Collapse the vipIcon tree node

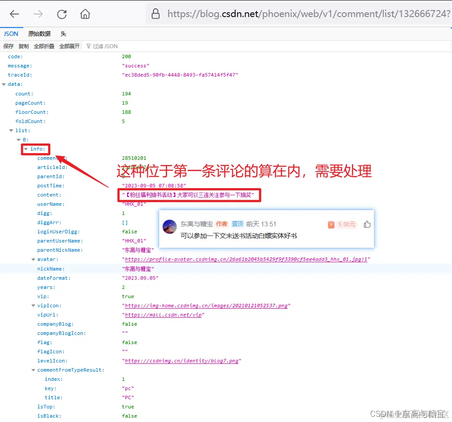[x=34, y=306]
